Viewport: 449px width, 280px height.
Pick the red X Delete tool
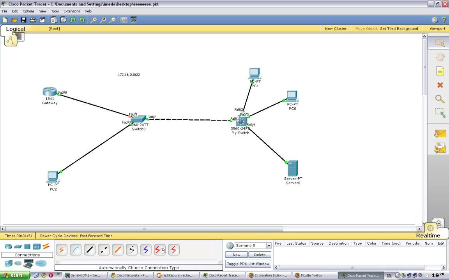tap(440, 85)
